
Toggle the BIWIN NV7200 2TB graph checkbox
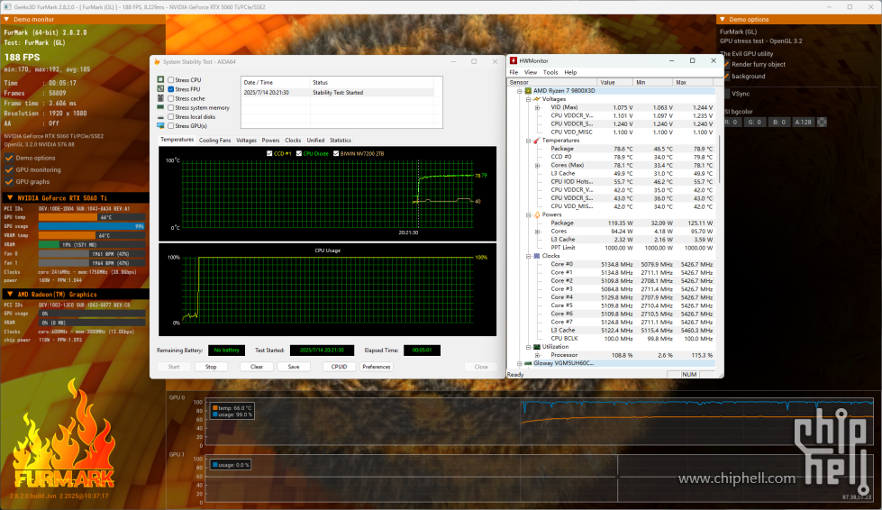point(336,153)
